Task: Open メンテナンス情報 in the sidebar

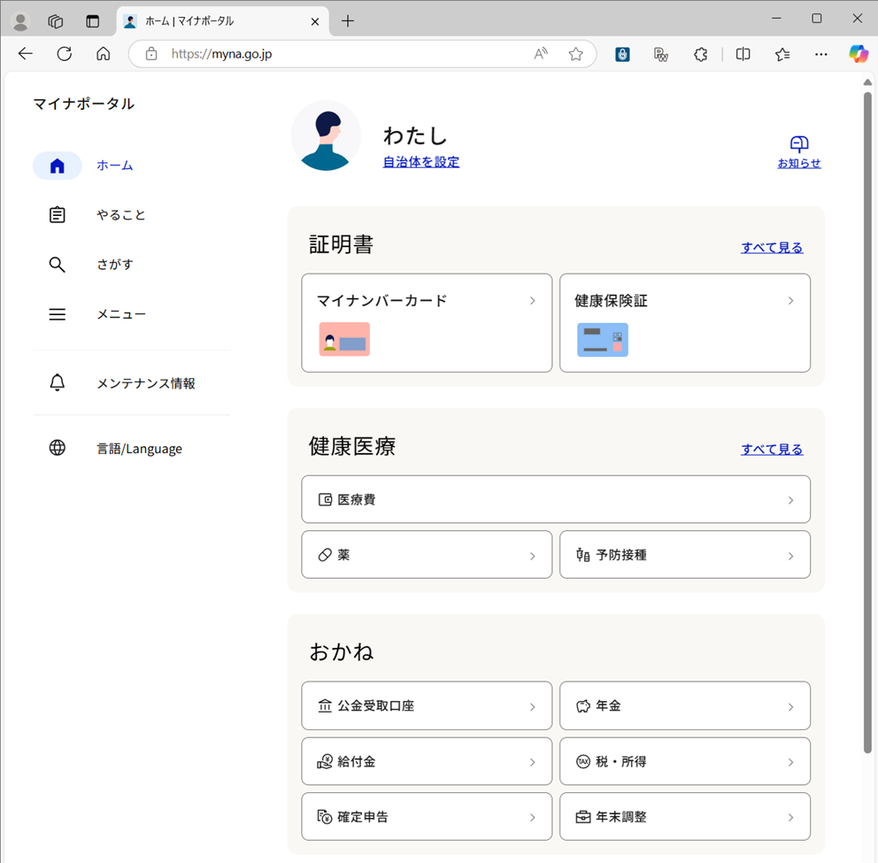Action: click(x=146, y=383)
